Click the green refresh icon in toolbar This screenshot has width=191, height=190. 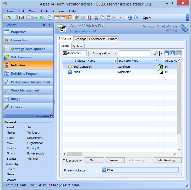(42, 18)
